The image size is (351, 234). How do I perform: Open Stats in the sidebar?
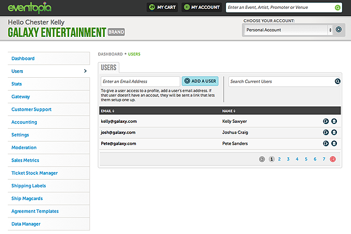pos(49,84)
